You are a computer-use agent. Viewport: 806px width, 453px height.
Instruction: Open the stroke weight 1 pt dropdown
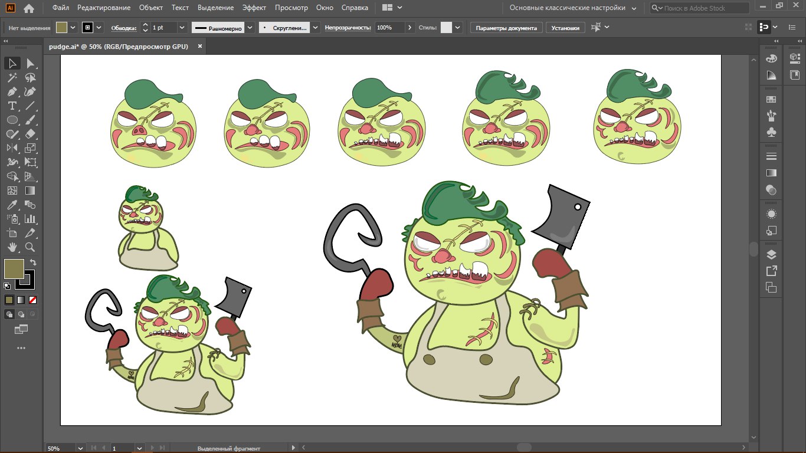[x=182, y=28]
